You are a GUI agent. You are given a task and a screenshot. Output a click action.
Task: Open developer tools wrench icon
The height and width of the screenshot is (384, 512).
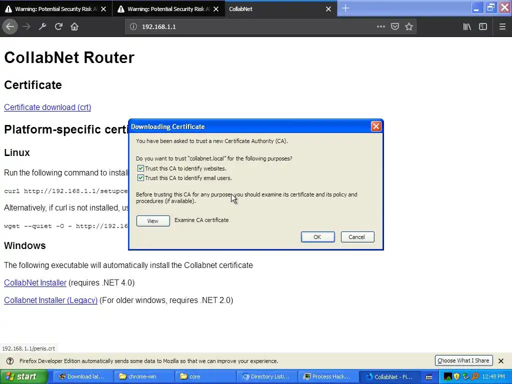(x=42, y=26)
